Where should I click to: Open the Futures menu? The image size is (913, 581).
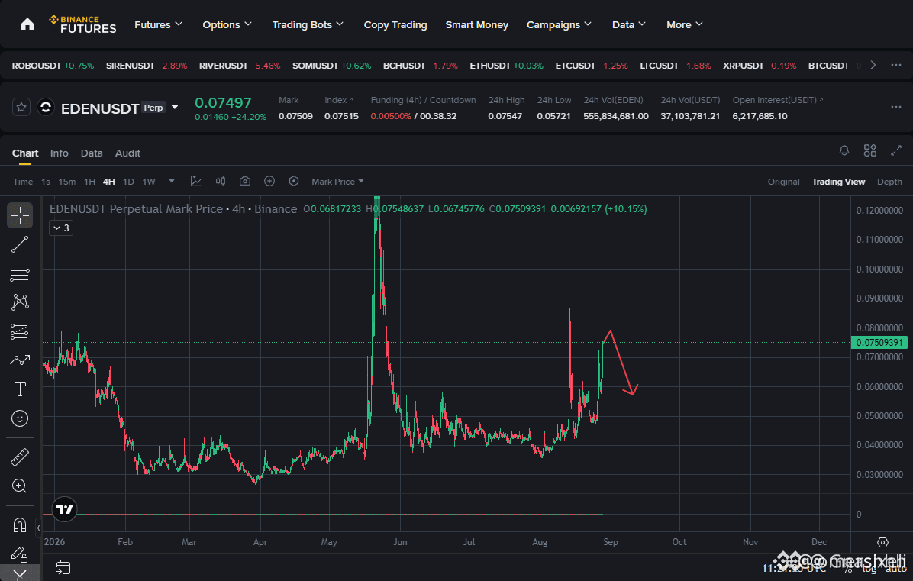[x=158, y=24]
